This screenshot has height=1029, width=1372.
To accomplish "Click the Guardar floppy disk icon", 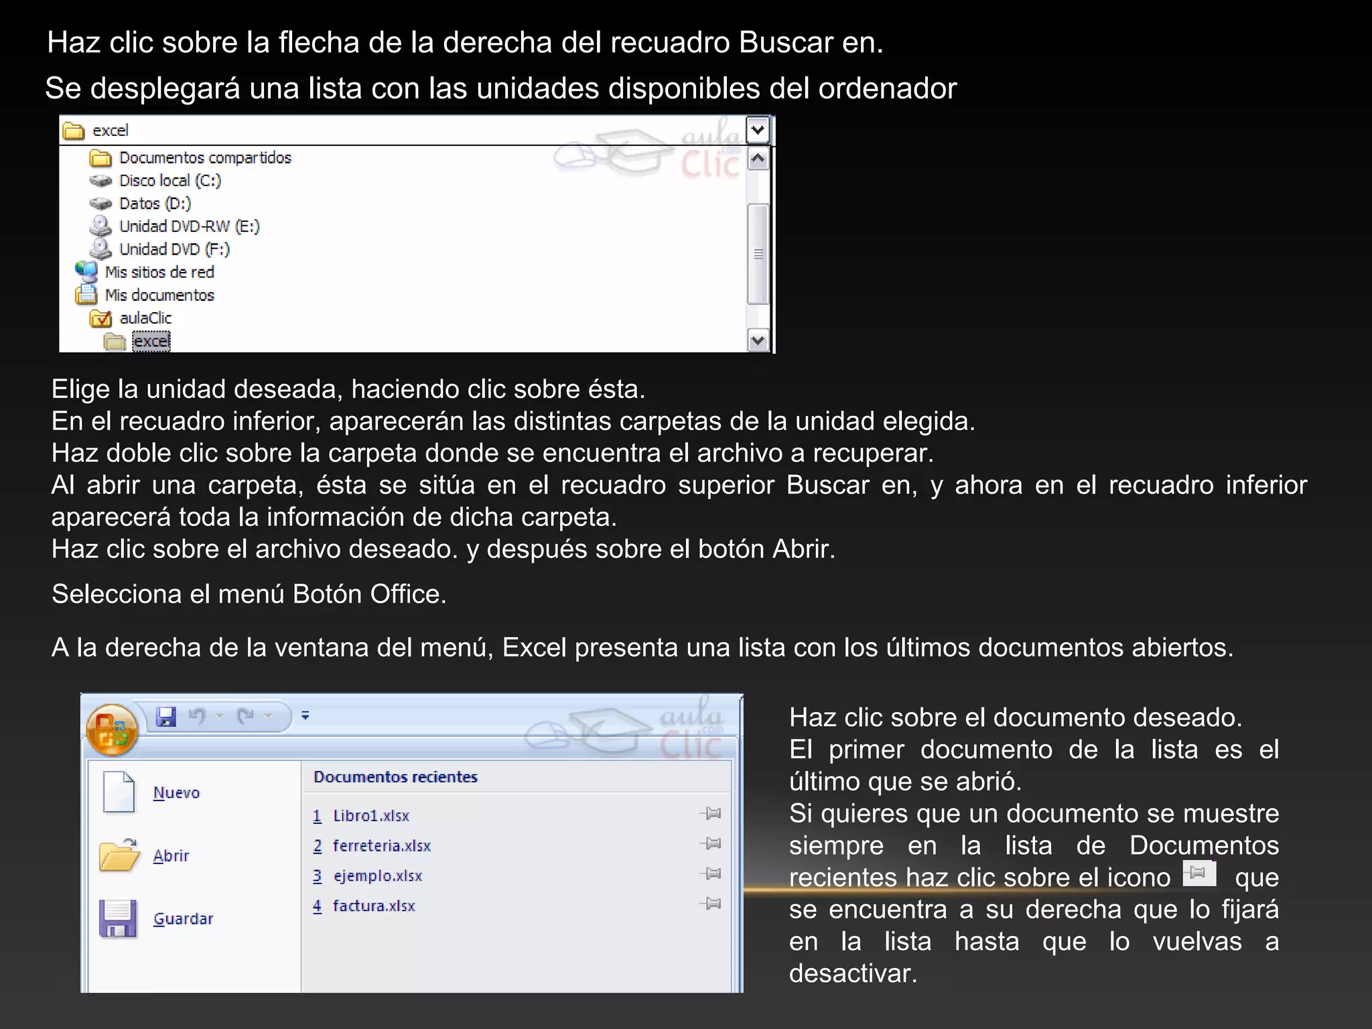I will (118, 918).
